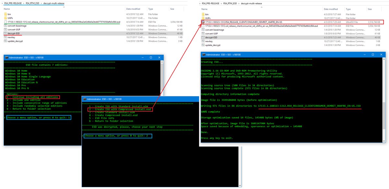Click the update_decrypt script icon in right explorer
Image resolution: width=389 pixels, height=189 pixels.
coord(203,45)
